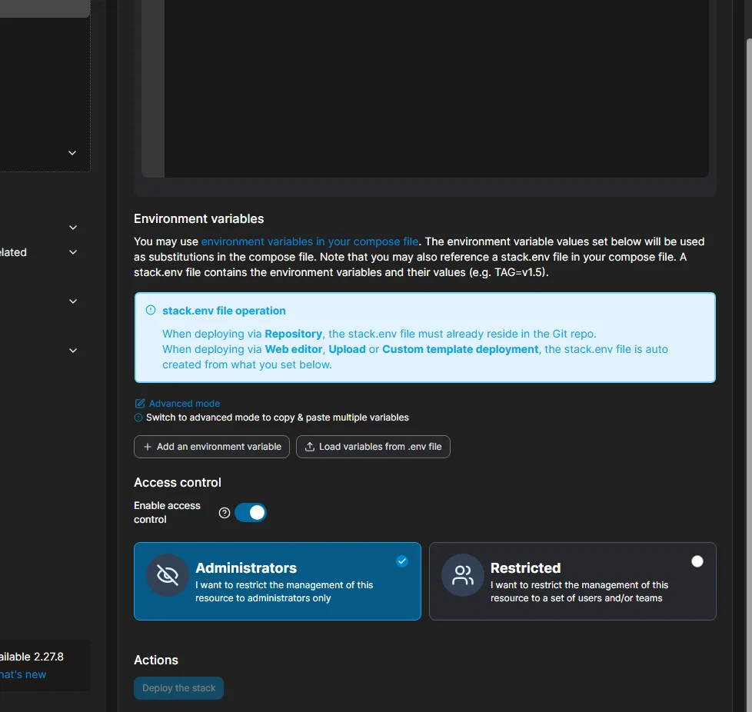Select the Restricted access radio button
Viewport: 752px width, 712px height.
(x=697, y=561)
